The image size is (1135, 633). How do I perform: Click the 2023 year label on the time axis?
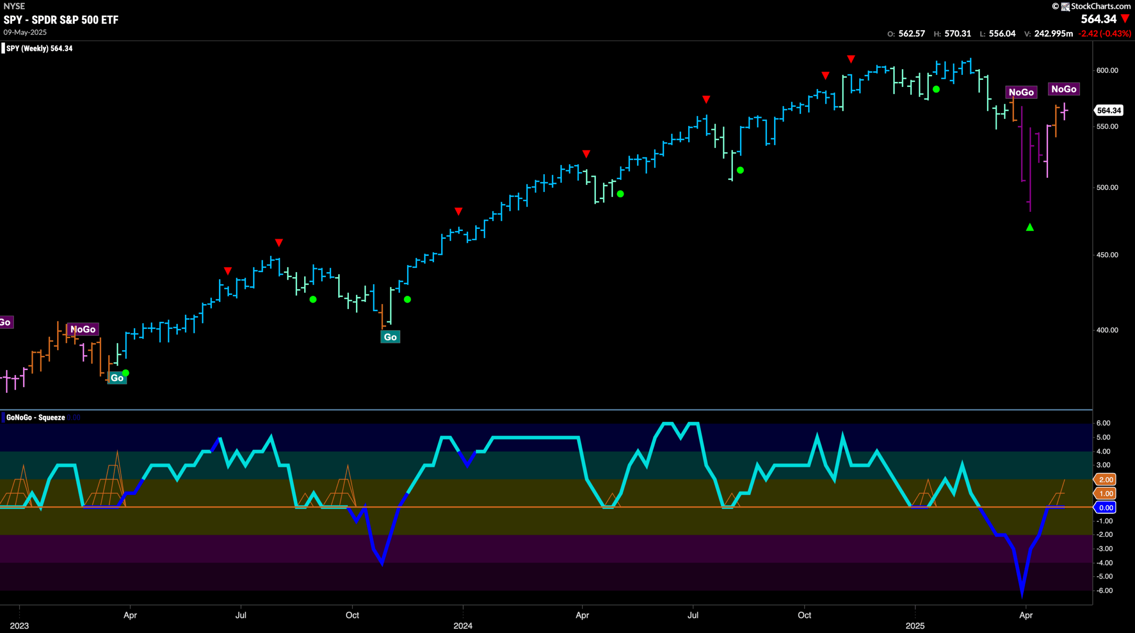click(x=20, y=626)
